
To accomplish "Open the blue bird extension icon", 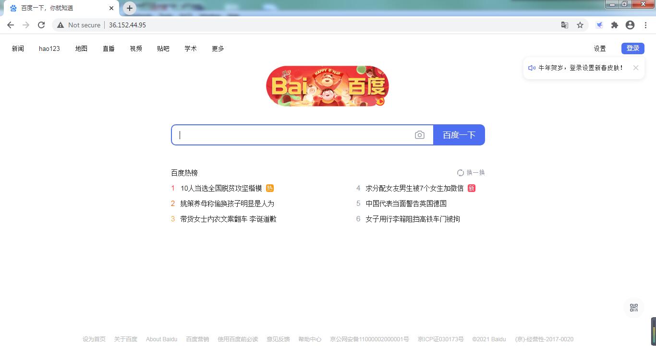I will [599, 25].
